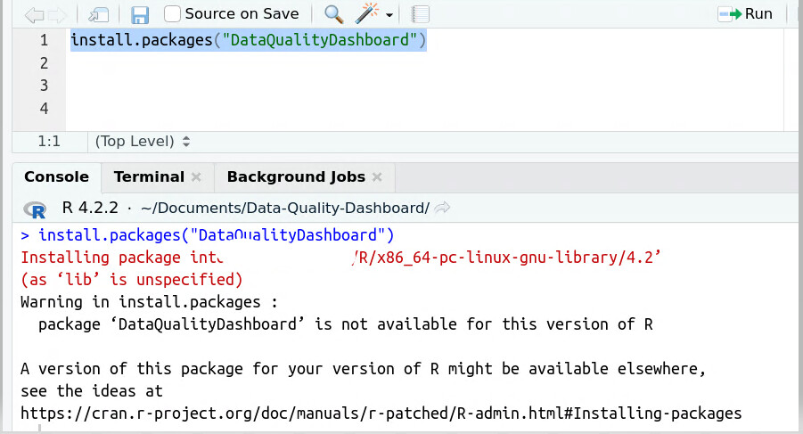The width and height of the screenshot is (803, 434).
Task: Expand the code tools dropdown arrow
Action: click(x=389, y=16)
